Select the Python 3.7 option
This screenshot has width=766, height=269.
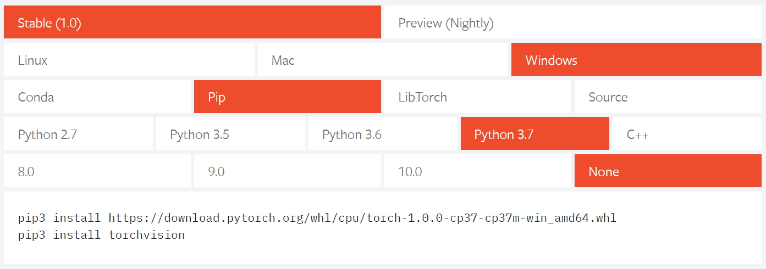click(534, 134)
